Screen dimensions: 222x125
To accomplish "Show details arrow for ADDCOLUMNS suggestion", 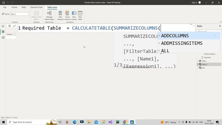I will point(215,35).
